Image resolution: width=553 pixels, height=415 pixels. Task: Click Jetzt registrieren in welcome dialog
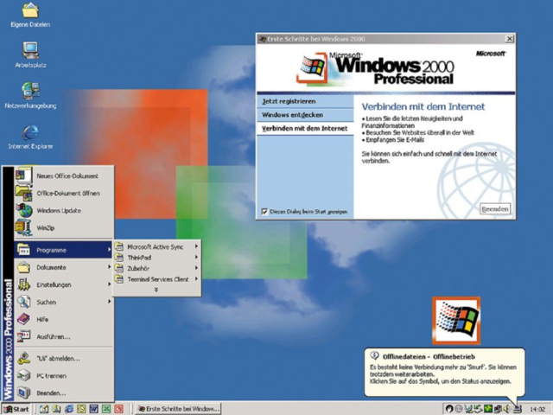click(305, 101)
